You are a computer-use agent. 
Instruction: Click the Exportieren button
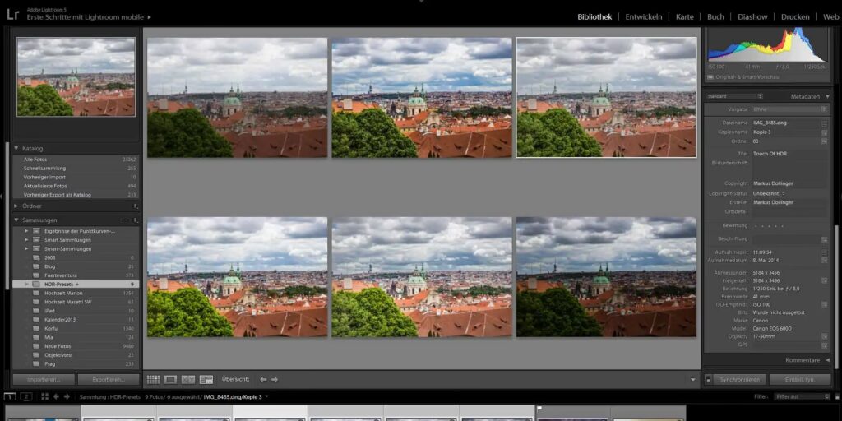coord(109,379)
